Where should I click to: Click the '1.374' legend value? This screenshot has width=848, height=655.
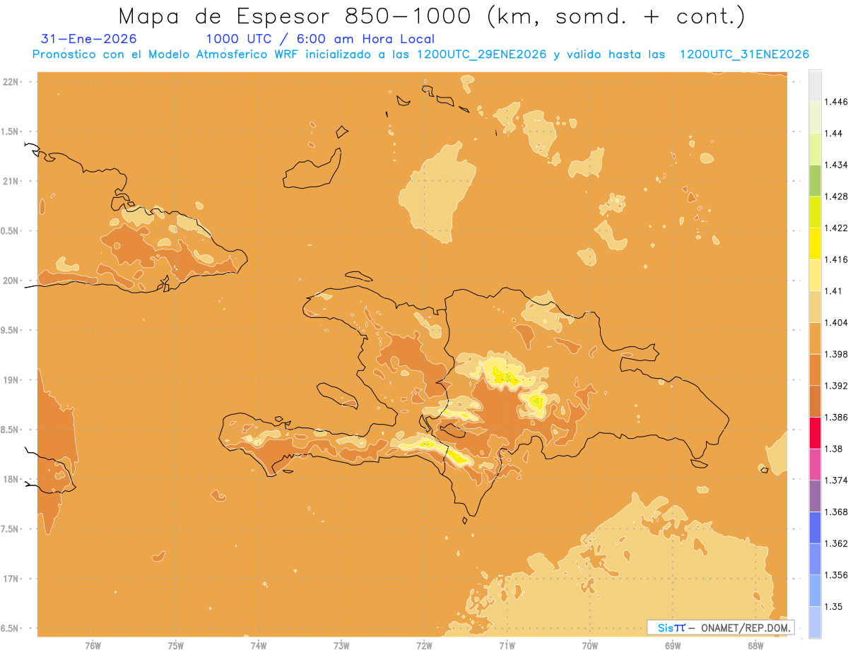point(835,480)
